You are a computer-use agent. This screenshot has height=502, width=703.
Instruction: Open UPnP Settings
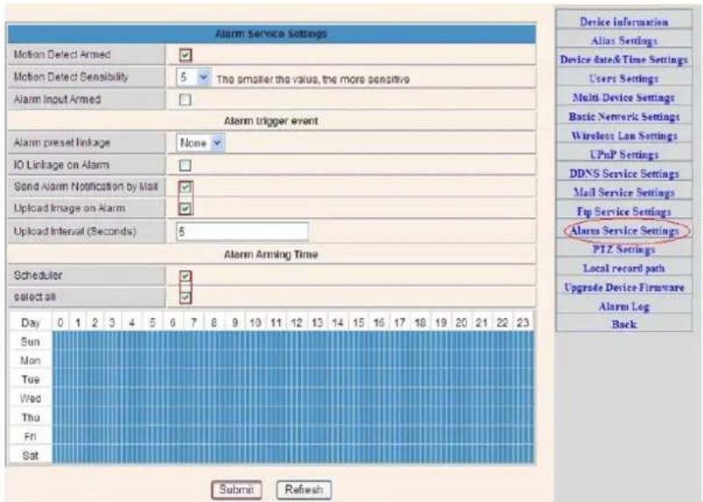(x=624, y=155)
